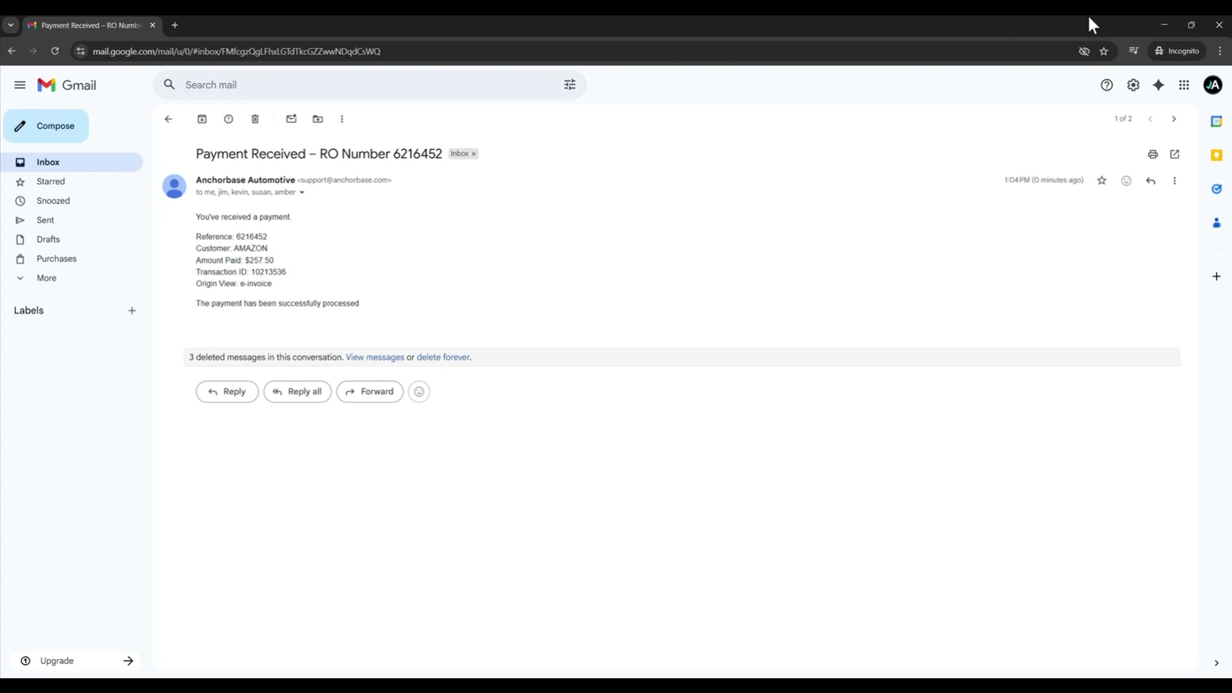Click third-party cookies blocked eye icon

[1084, 51]
